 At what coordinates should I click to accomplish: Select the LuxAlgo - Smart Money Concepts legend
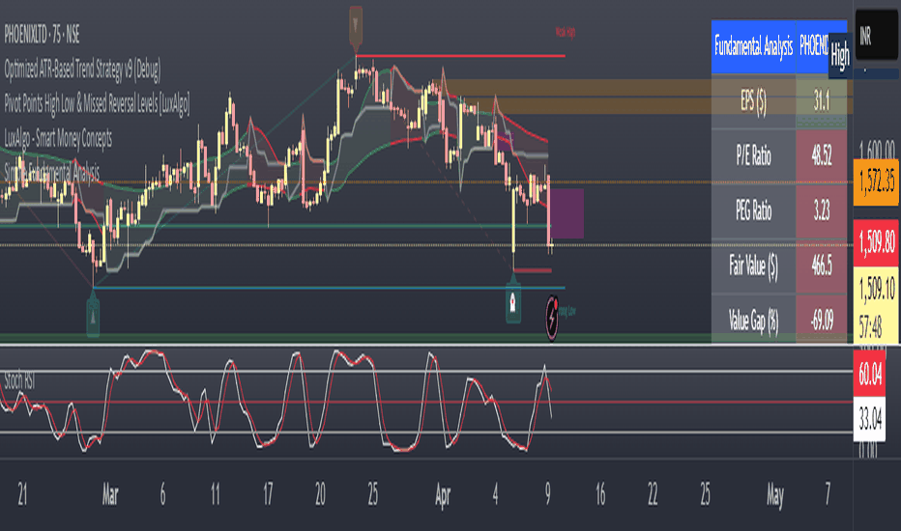click(58, 138)
